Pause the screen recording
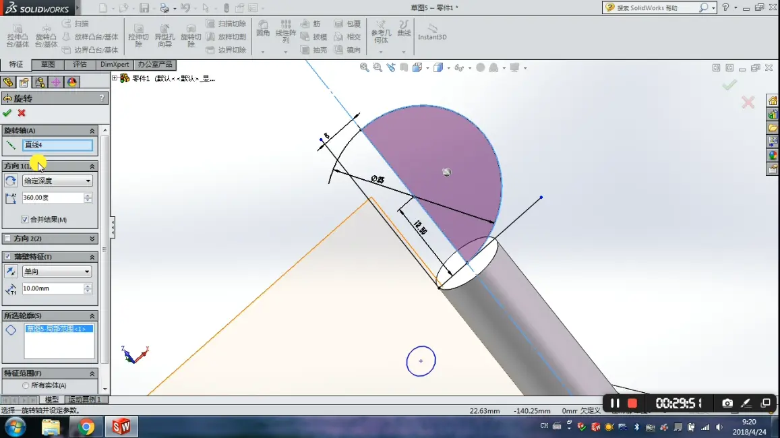The image size is (780, 438). point(615,403)
